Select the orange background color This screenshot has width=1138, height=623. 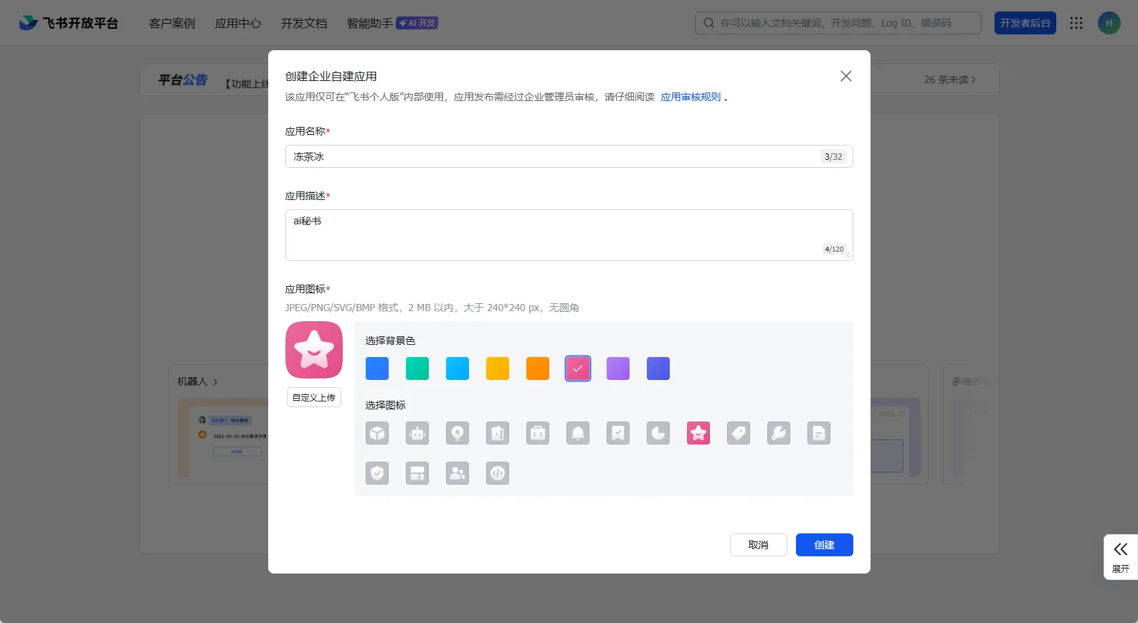tap(538, 368)
